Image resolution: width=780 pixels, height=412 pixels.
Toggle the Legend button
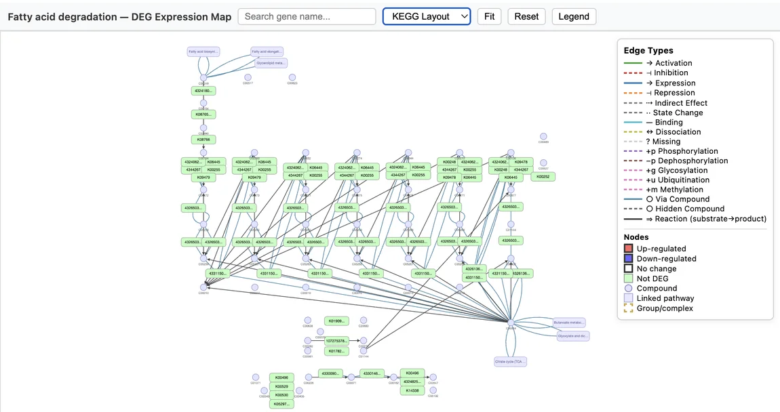click(x=574, y=16)
